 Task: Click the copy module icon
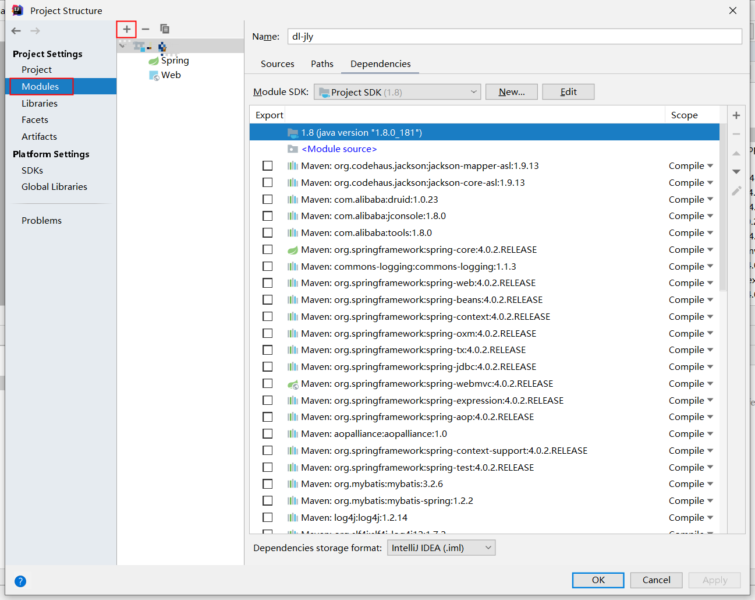tap(165, 29)
